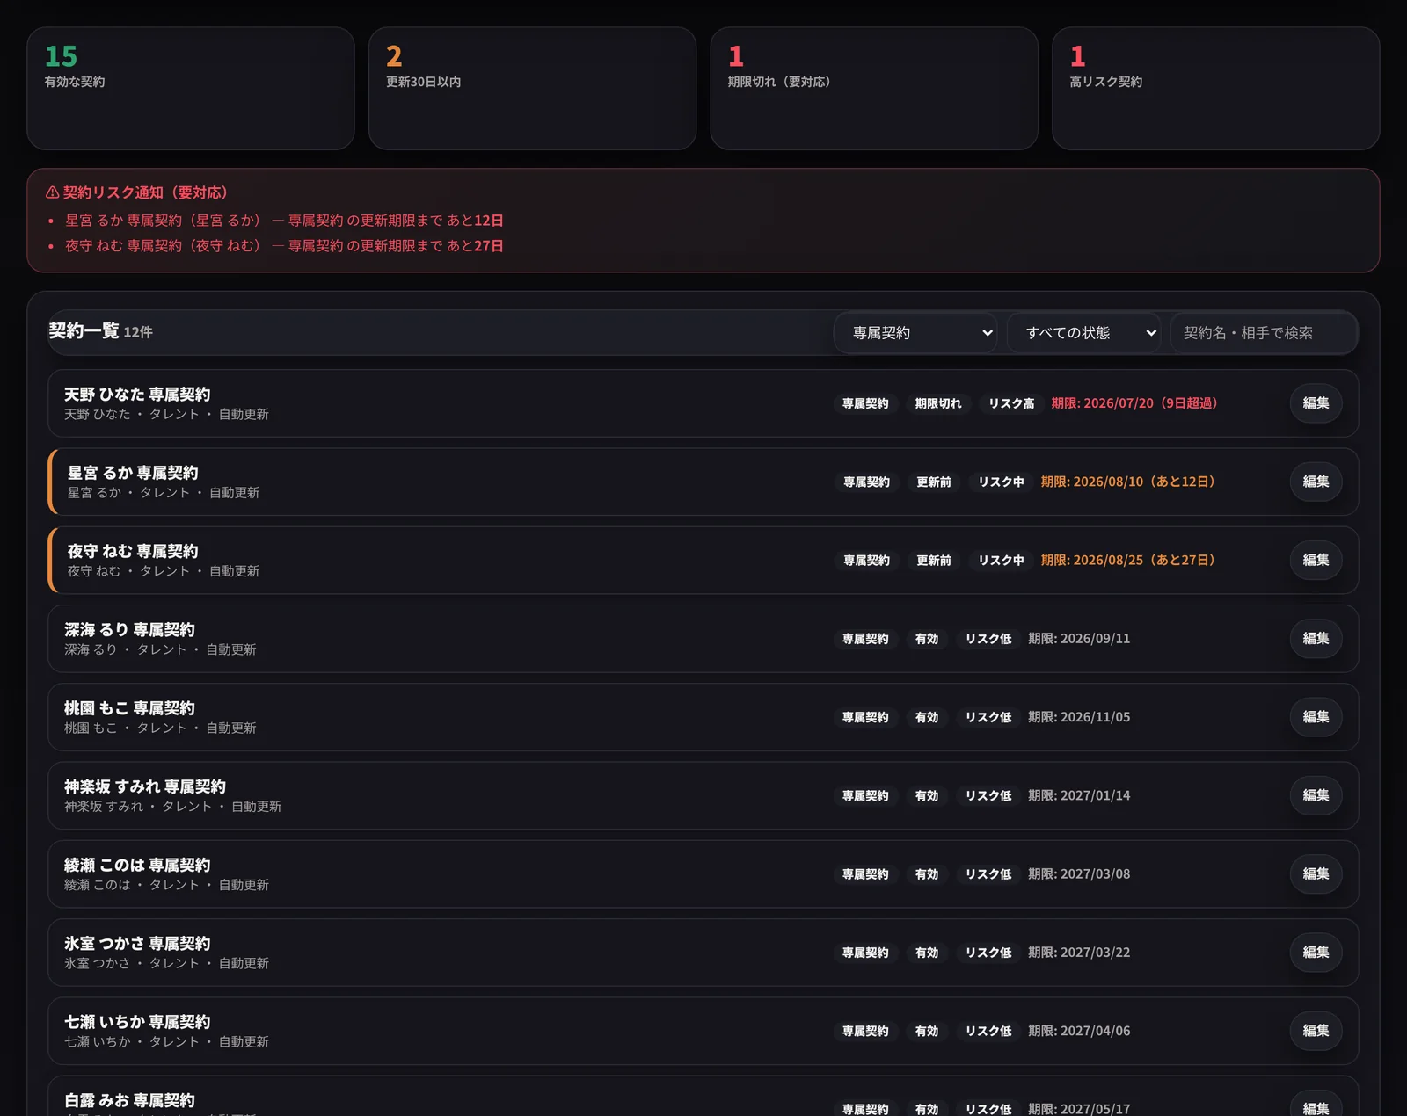Click the 契約一覧 12件 heading
The height and width of the screenshot is (1116, 1407).
(100, 331)
